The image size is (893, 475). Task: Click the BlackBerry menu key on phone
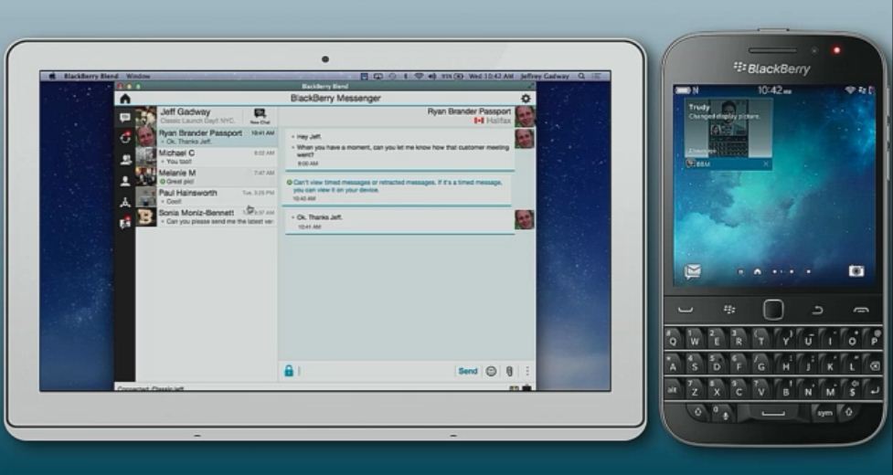click(x=729, y=310)
